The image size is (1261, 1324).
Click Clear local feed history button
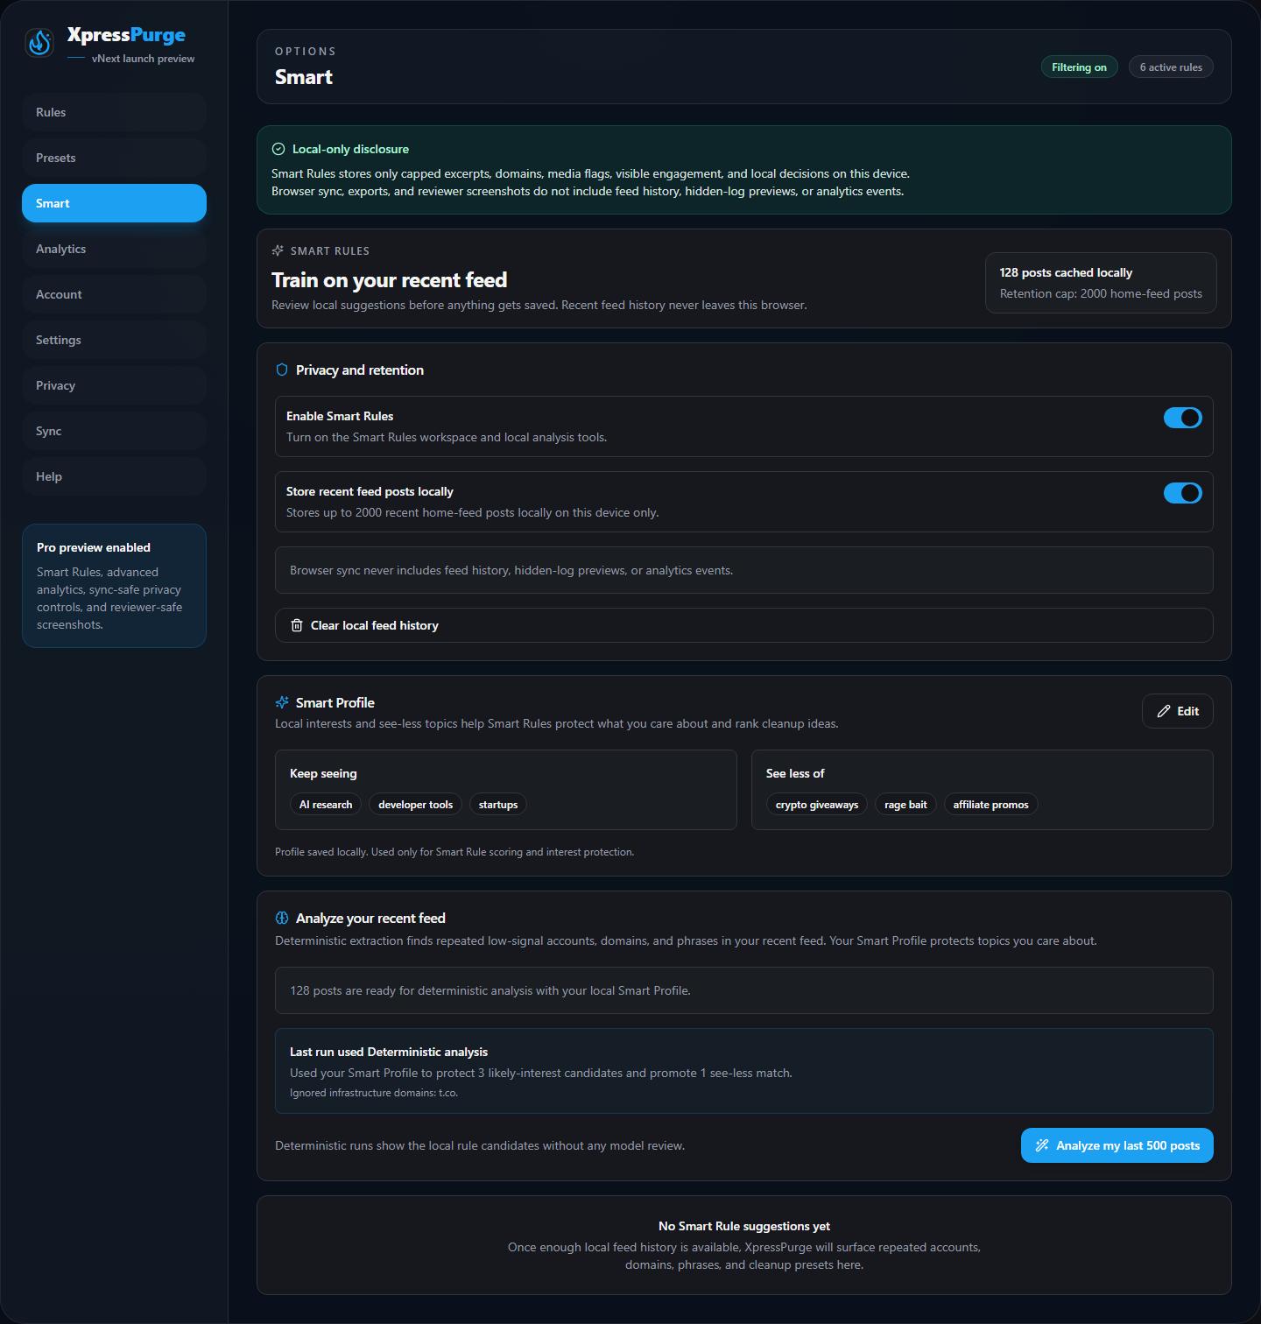tap(743, 625)
